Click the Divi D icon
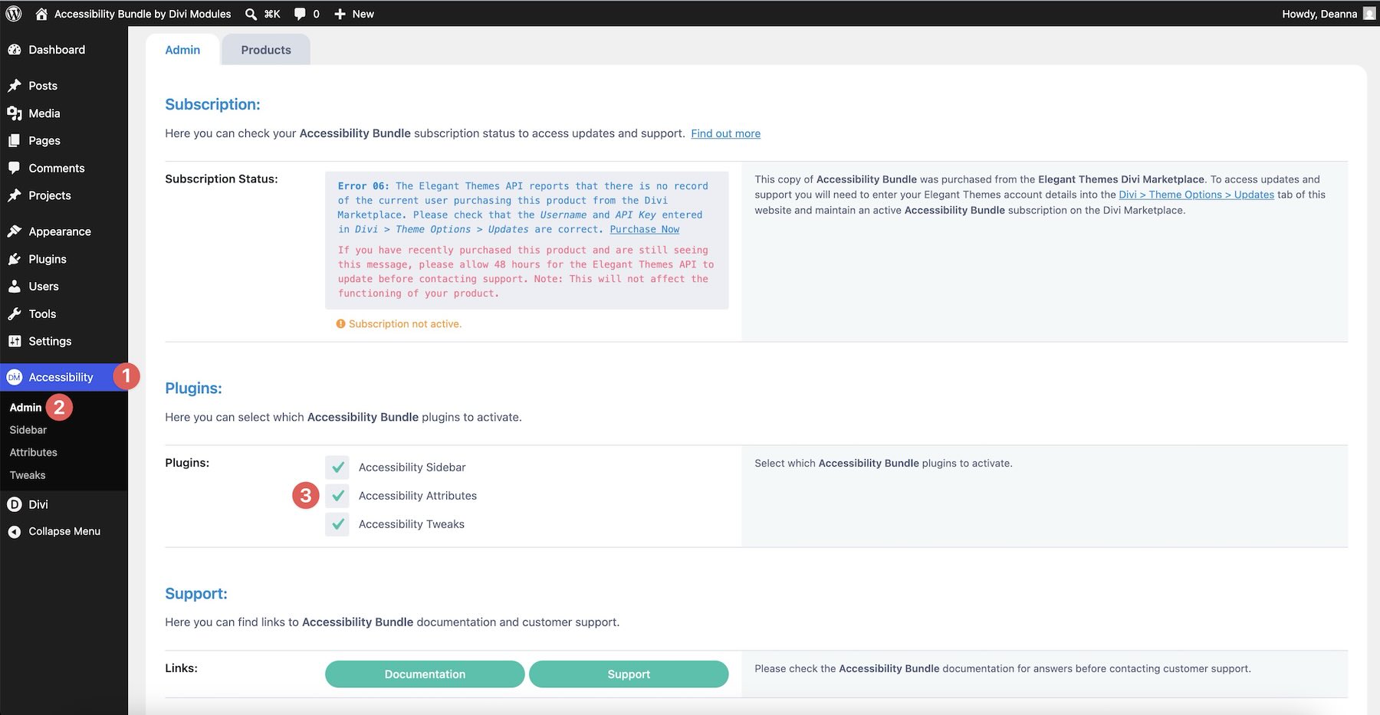1380x715 pixels. click(x=14, y=504)
